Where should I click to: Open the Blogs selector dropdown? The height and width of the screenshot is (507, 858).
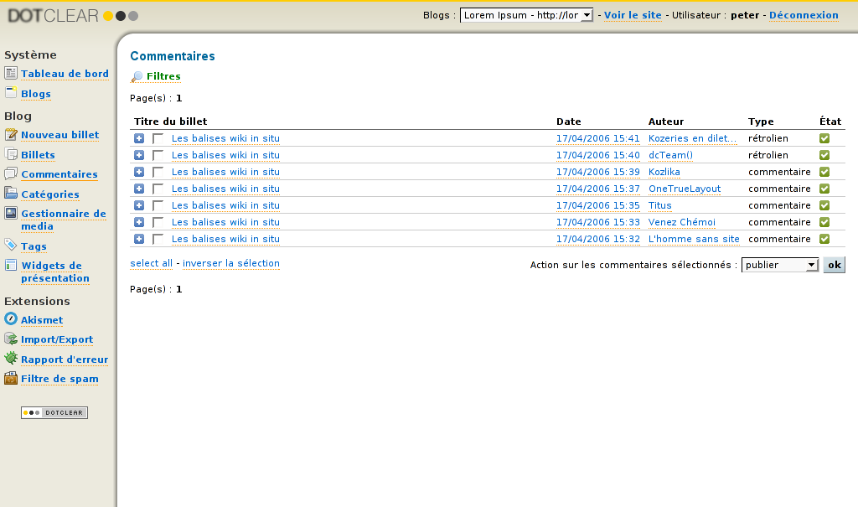527,15
